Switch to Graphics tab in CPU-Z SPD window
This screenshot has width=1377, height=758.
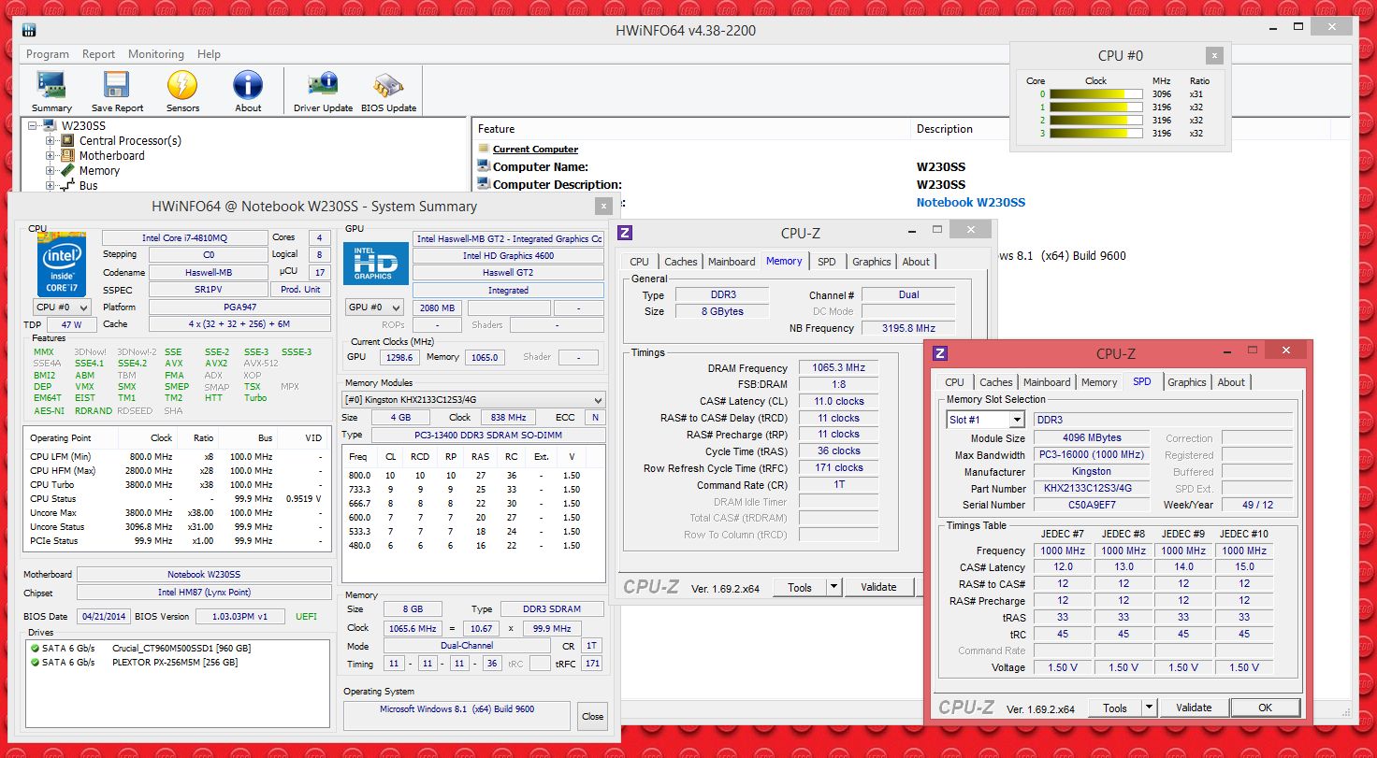coord(1187,382)
